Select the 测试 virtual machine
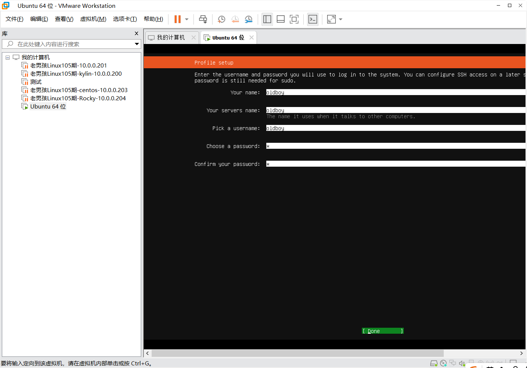 (36, 82)
